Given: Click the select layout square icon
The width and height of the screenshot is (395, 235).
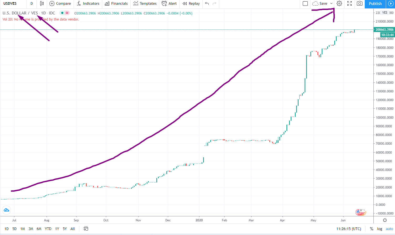Looking at the screenshot, I should click(305, 4).
